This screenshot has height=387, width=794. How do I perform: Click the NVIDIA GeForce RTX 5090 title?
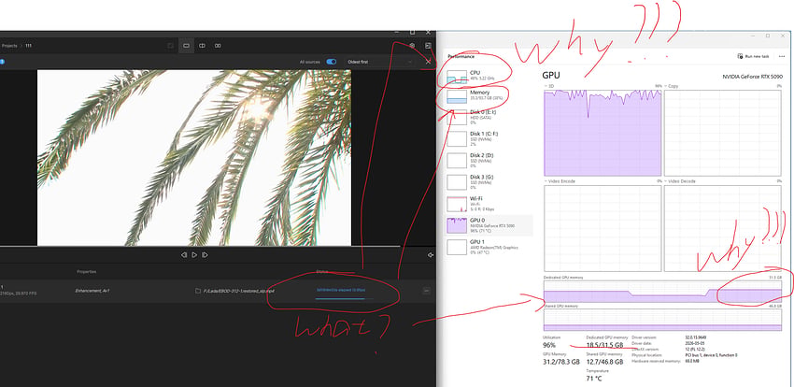tap(753, 77)
